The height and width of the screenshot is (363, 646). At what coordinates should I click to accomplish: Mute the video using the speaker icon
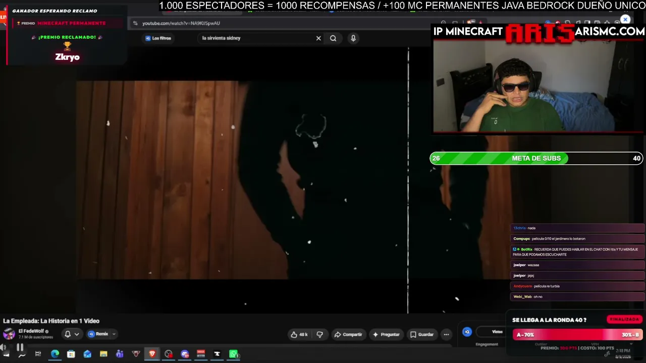[x=4, y=347]
